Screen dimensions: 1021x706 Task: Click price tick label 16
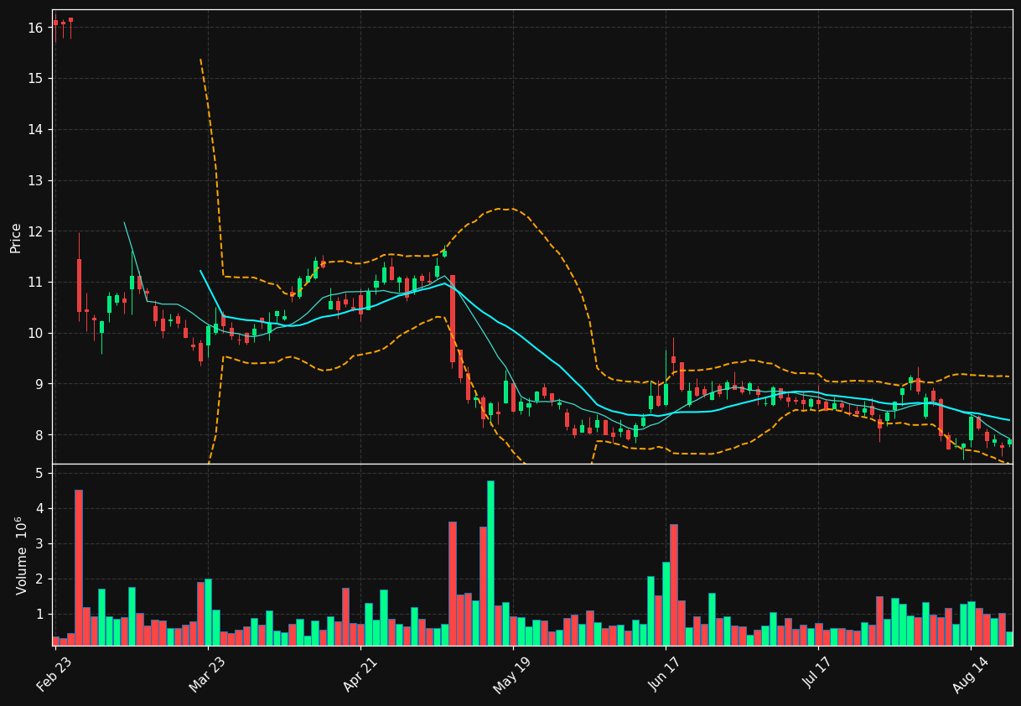(x=35, y=28)
